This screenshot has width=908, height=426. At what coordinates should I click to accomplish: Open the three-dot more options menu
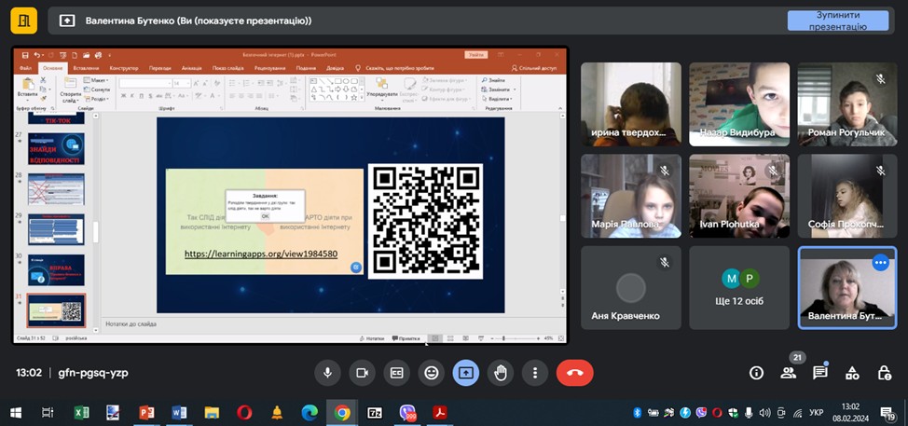click(x=535, y=373)
